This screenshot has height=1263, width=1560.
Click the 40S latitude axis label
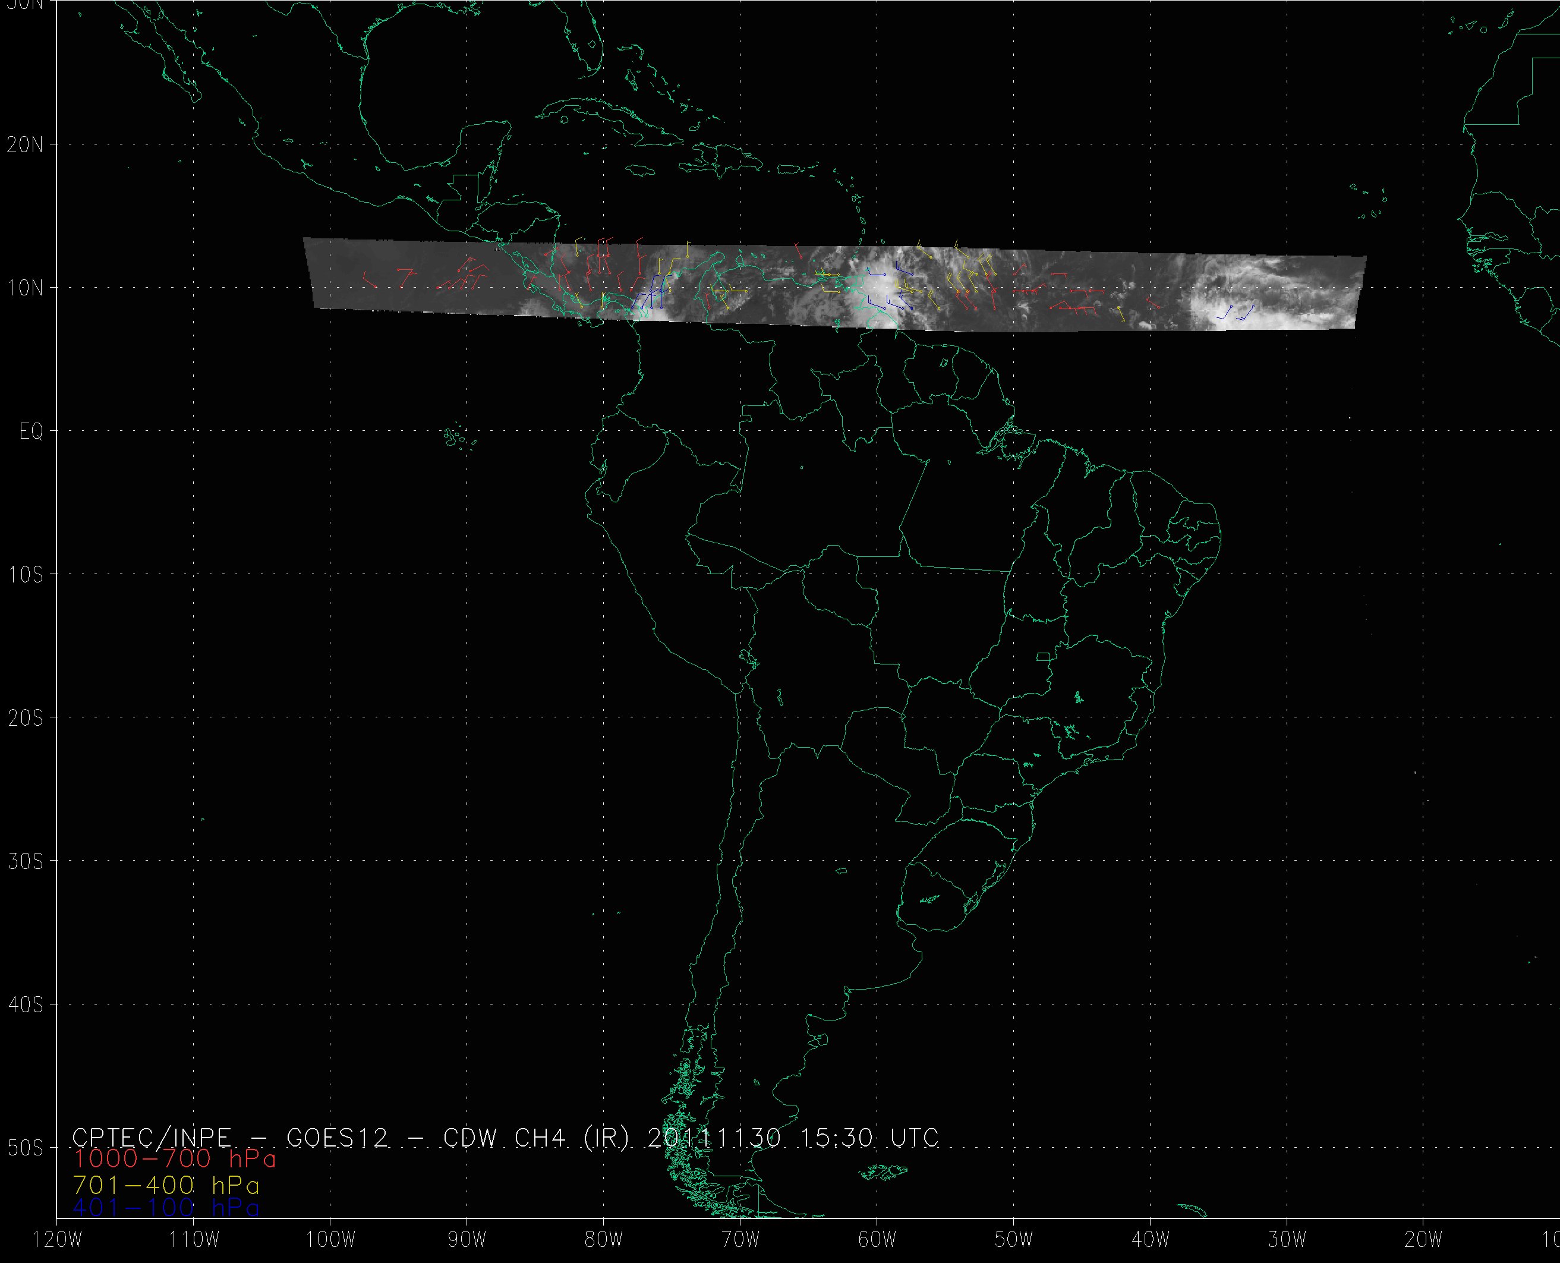pos(26,1004)
